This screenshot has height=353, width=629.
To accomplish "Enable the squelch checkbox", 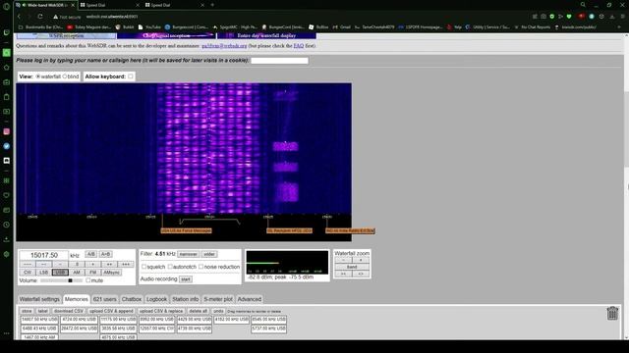I will point(144,267).
